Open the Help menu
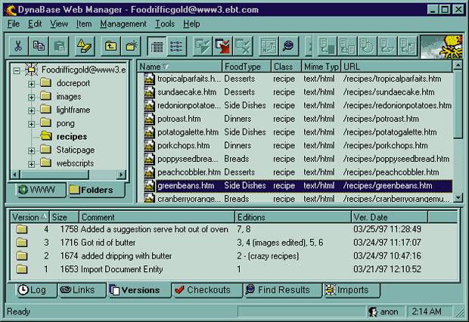The image size is (469, 322). 191,23
